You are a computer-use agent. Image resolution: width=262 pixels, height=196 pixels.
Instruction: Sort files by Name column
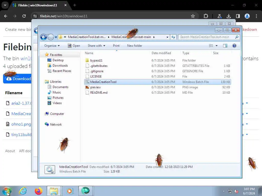click(89, 53)
